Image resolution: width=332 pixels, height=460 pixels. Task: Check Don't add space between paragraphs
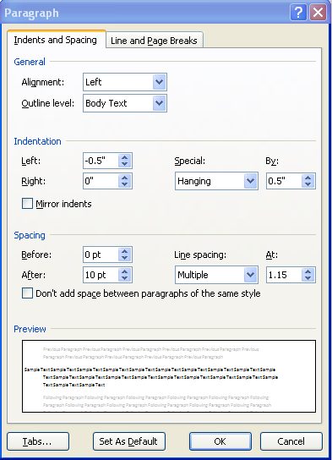coord(27,293)
